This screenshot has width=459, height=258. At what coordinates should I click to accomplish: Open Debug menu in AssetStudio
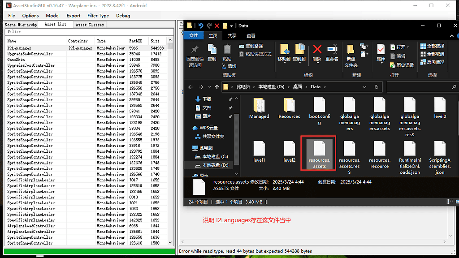(x=123, y=16)
